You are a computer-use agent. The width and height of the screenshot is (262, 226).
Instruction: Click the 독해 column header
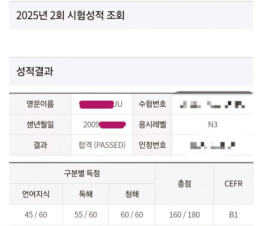click(x=85, y=194)
